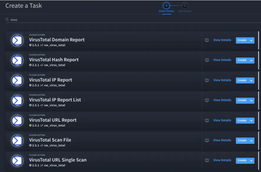Select the VirusTotal URL Single Scan title
261x172 pixels.
(x=58, y=160)
